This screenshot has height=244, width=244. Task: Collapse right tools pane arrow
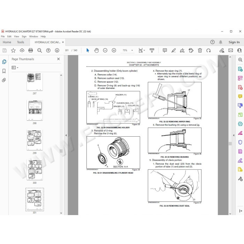234,135
